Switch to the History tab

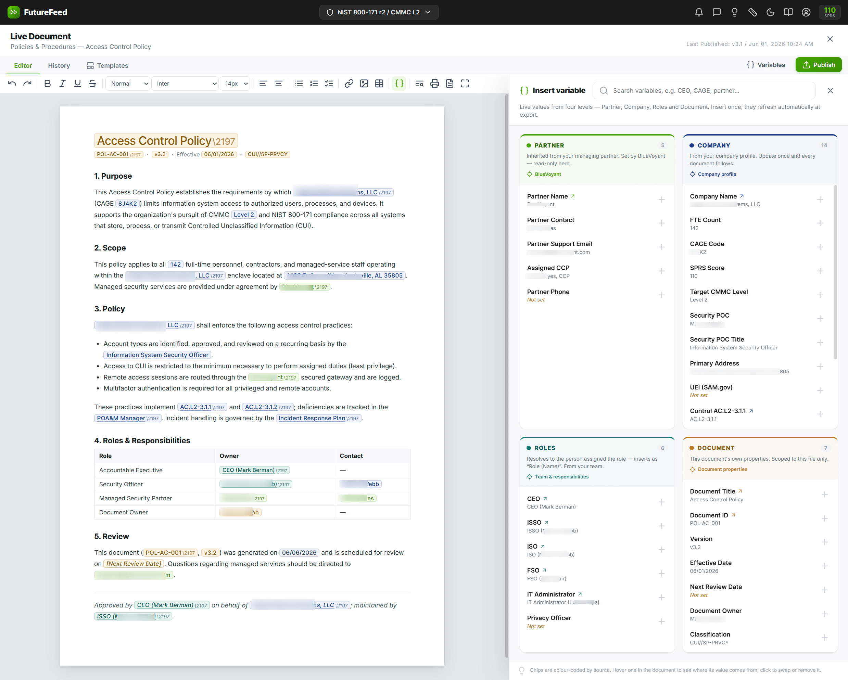(59, 66)
